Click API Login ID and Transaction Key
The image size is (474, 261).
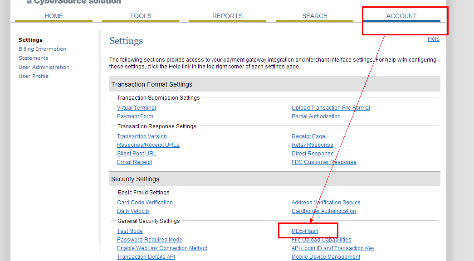(x=333, y=248)
